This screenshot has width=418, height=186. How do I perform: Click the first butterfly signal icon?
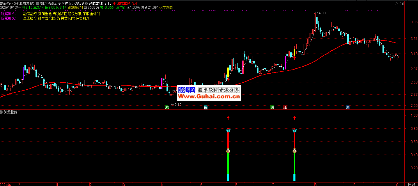point(228,131)
